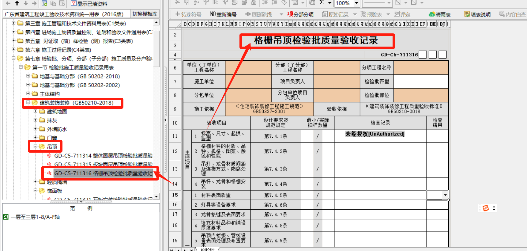Select GD-C5-711314 整体面层吊顶 tree item
Screen dimensions: 527x251
pyautogui.click(x=103, y=156)
